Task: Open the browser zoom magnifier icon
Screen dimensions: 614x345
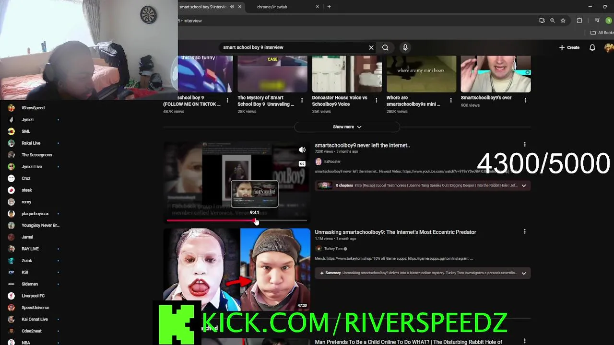Action: 552,21
